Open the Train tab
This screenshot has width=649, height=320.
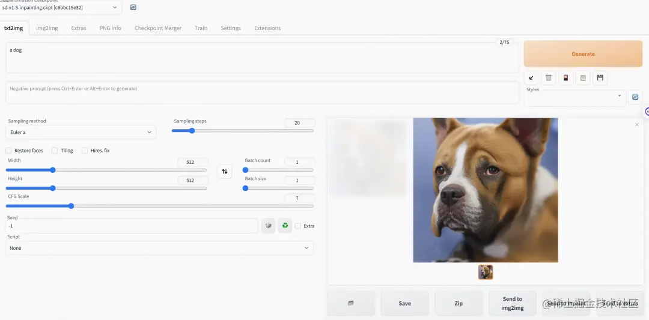point(201,28)
